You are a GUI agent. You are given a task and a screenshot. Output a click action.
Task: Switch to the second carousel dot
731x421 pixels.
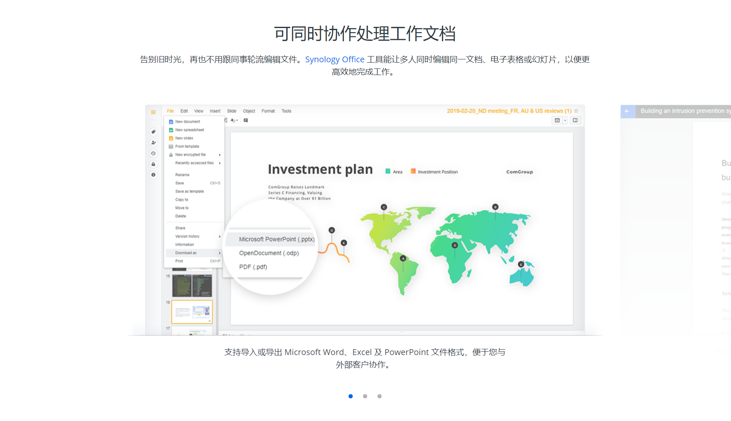(x=365, y=396)
